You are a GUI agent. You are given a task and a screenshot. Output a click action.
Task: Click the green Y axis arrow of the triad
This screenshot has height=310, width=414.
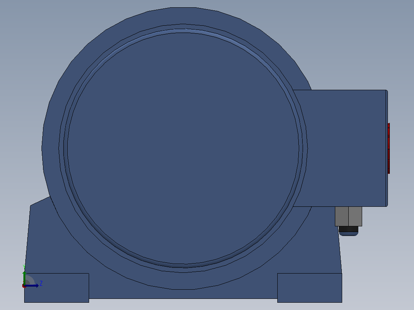tap(24, 278)
